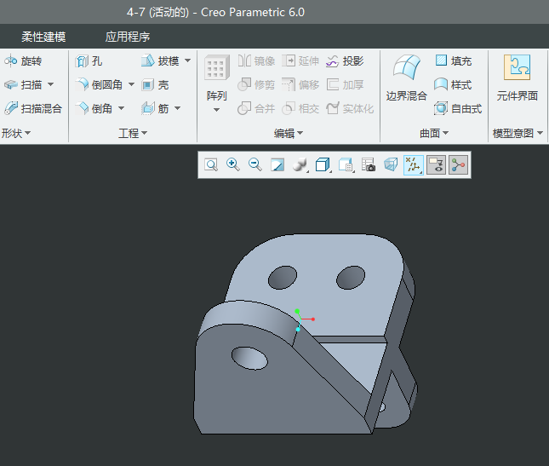The height and width of the screenshot is (466, 549).
Task: Expand the 形状 group menu
Action: pos(16,133)
